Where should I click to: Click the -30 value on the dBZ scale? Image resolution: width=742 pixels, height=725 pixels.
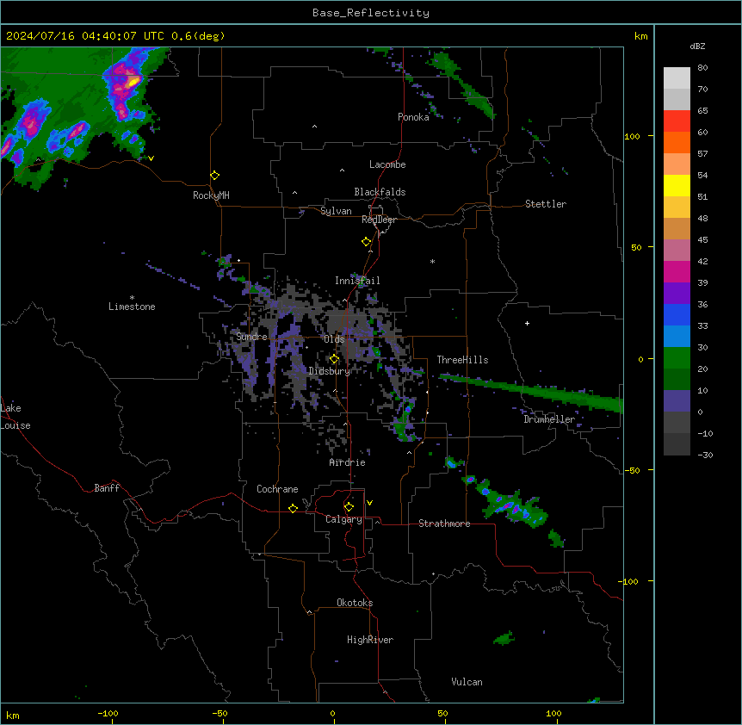(x=705, y=455)
